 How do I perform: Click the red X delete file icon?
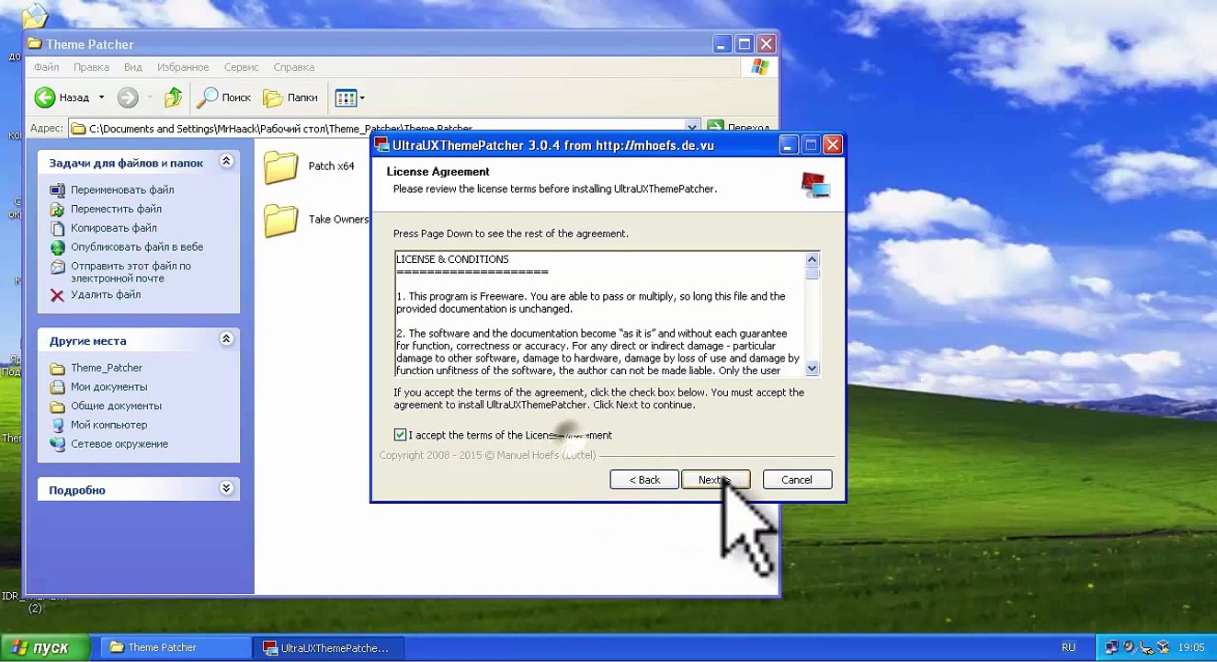click(57, 295)
